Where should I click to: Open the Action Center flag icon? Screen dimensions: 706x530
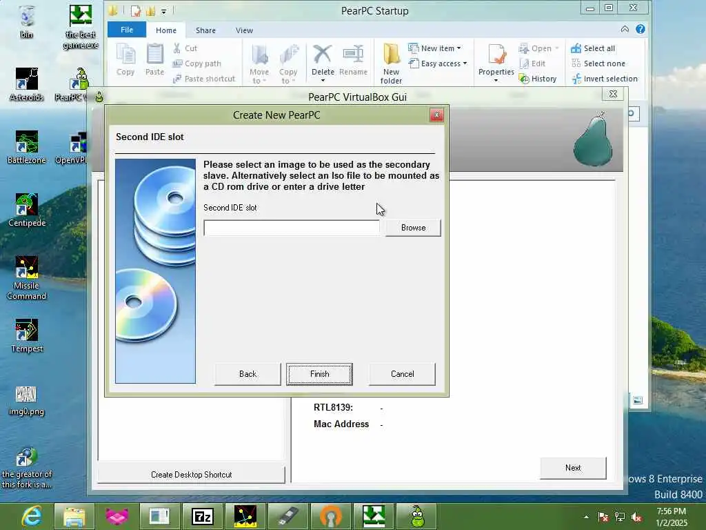[603, 517]
